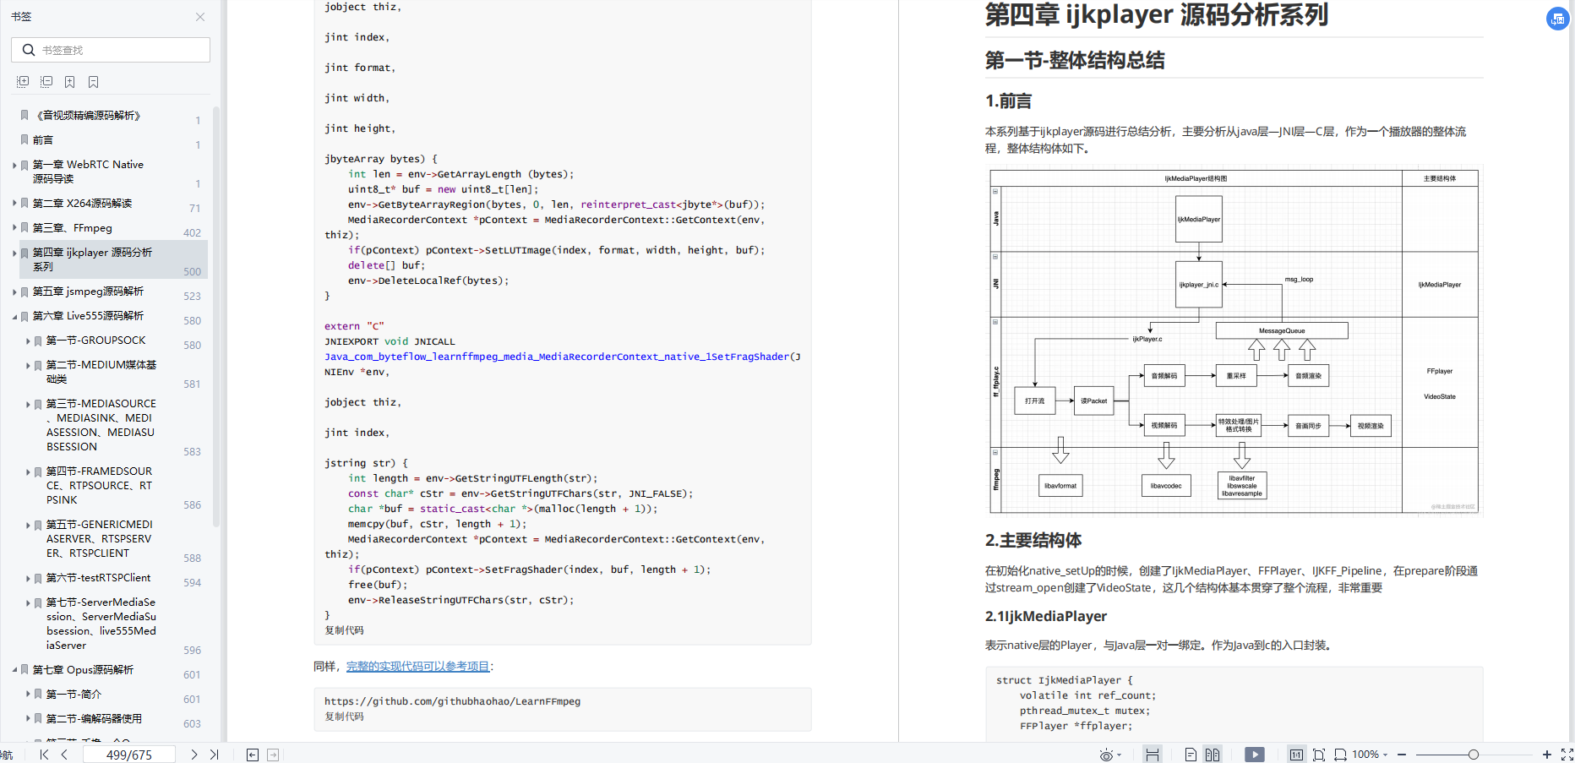Enter fullscreen mode icon
Image resolution: width=1575 pixels, height=763 pixels.
pos(1567,755)
